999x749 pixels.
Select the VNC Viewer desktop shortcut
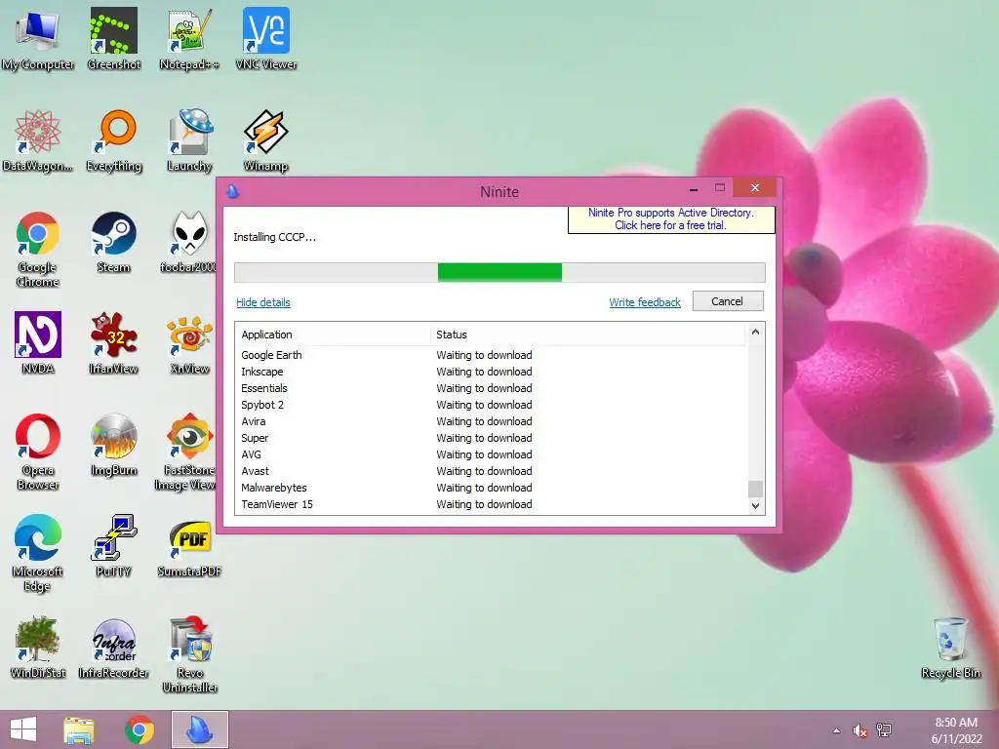265,39
